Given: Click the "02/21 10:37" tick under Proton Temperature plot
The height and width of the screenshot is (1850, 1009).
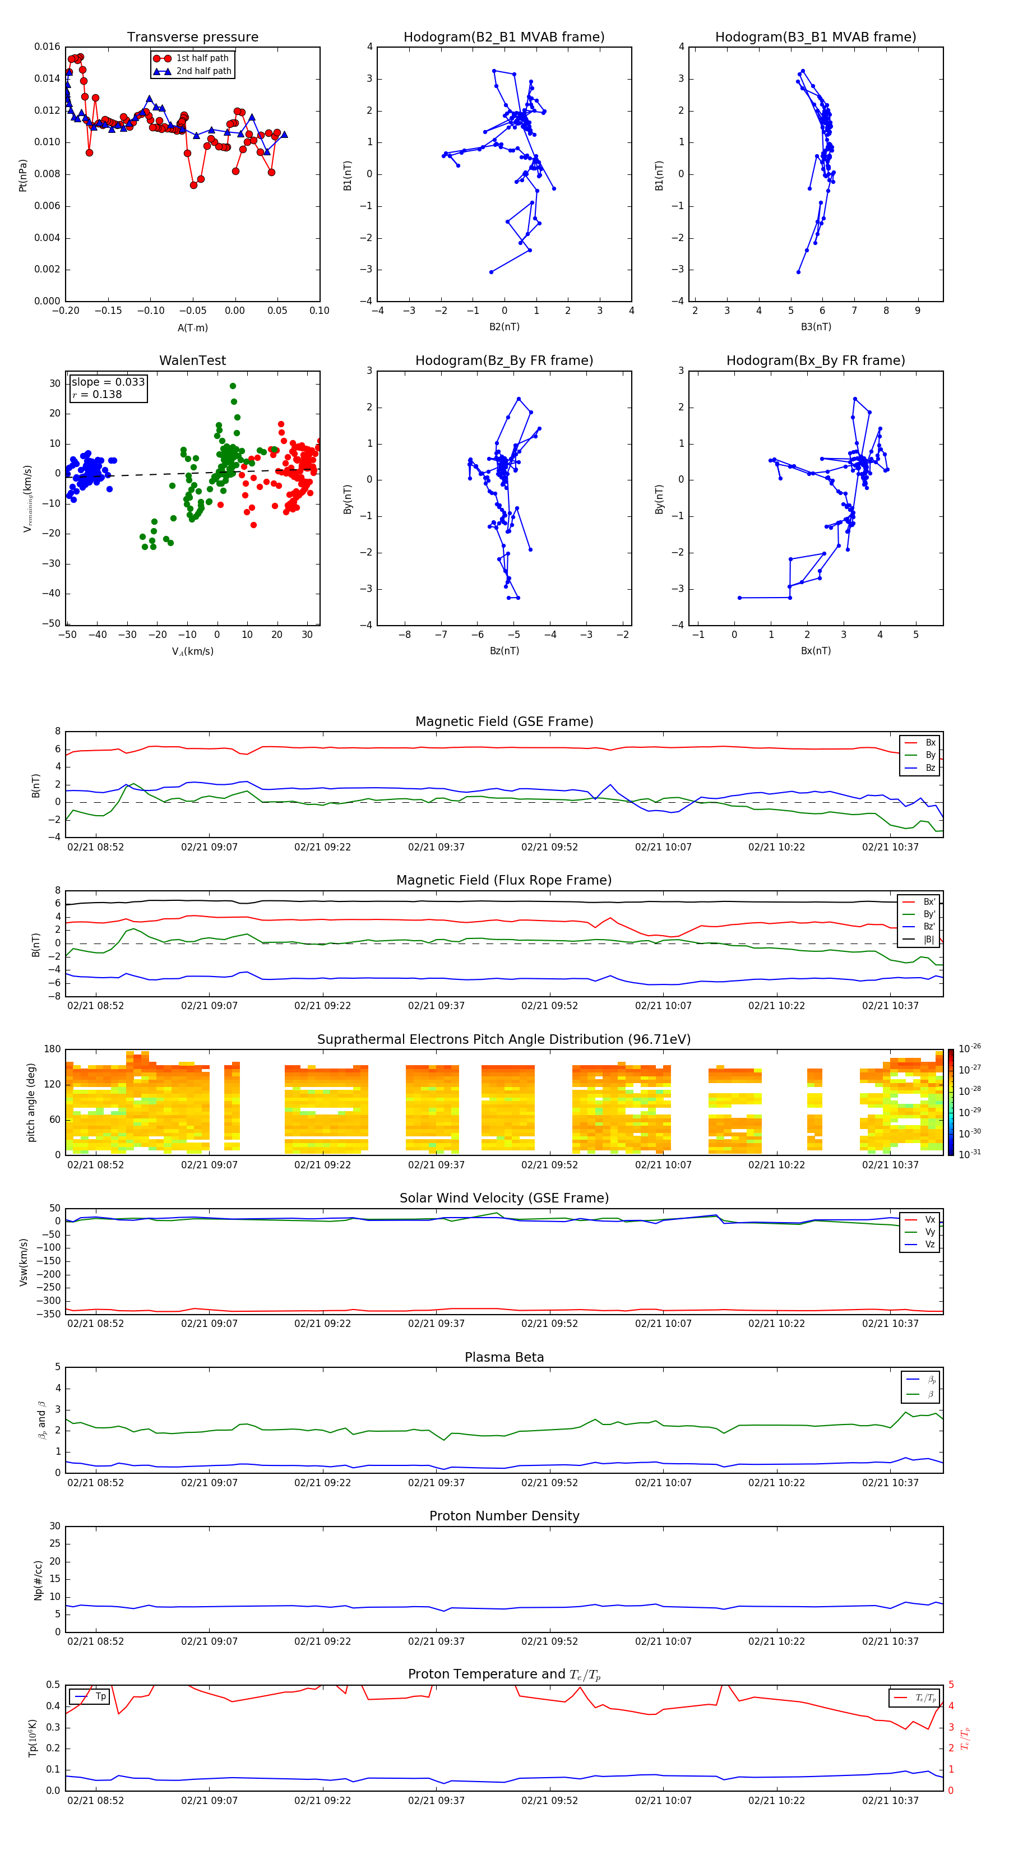Looking at the screenshot, I should [x=890, y=1801].
